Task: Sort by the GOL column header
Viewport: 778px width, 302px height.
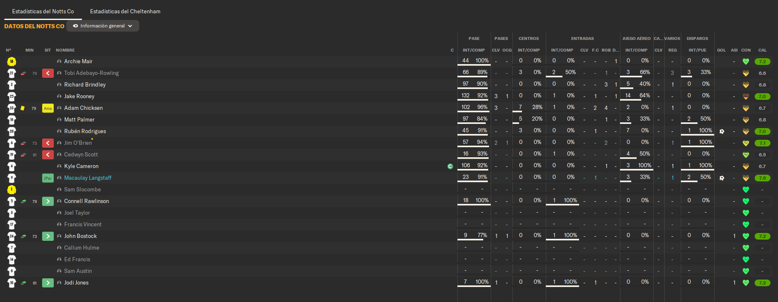Action: click(x=721, y=50)
